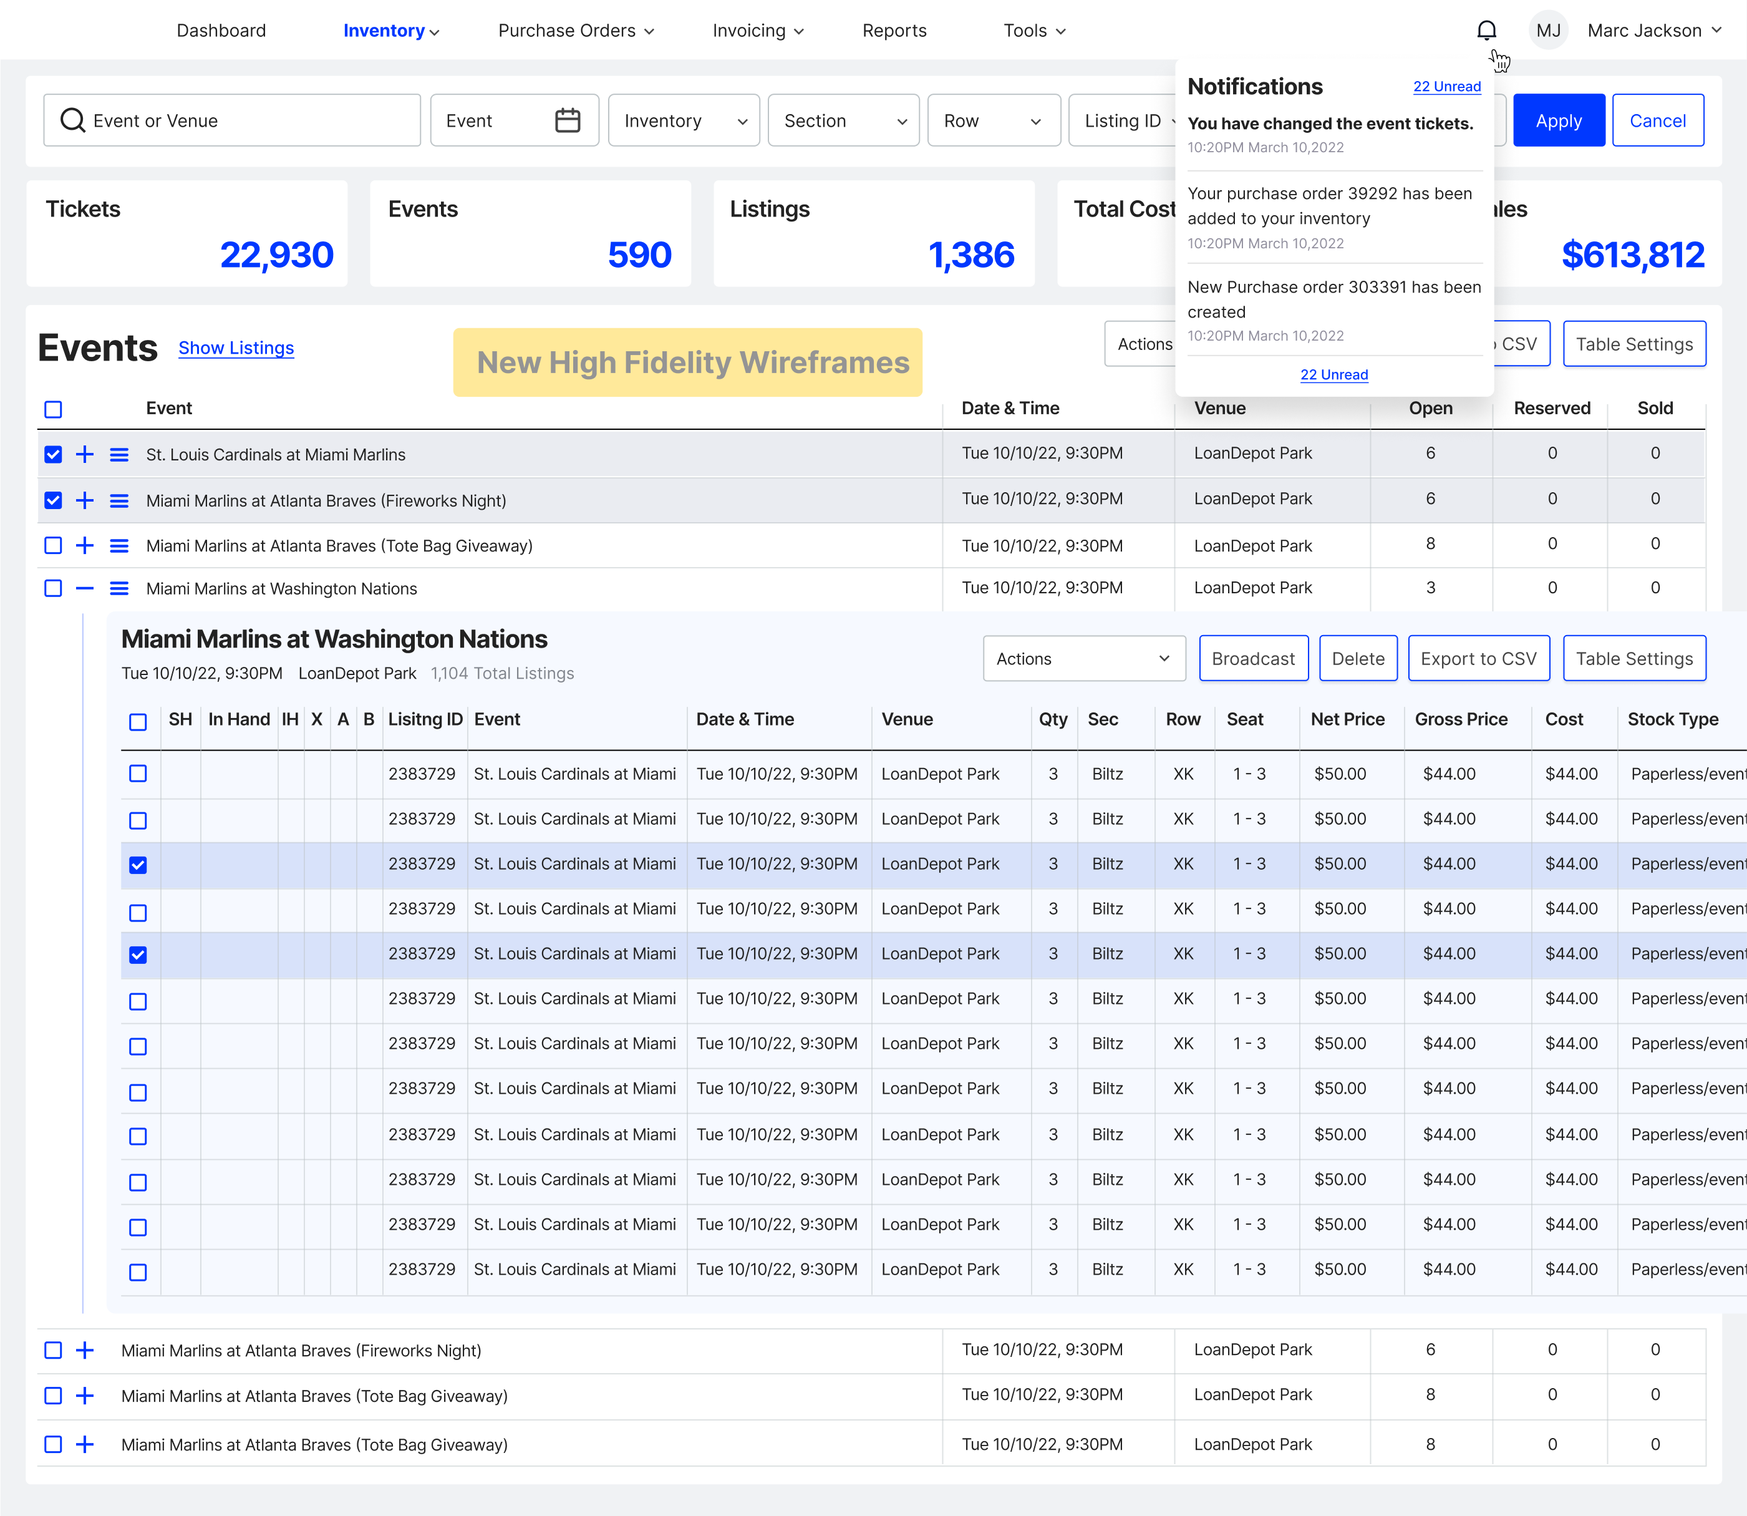Open Actions dropdown in Washington Nations panel
Image resolution: width=1747 pixels, height=1516 pixels.
pos(1083,658)
